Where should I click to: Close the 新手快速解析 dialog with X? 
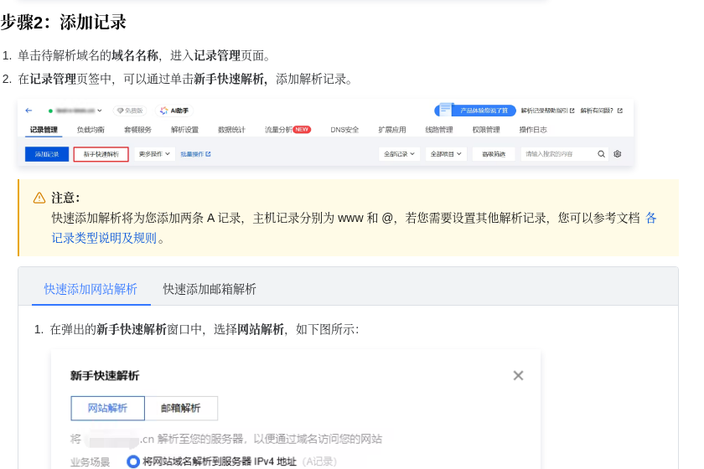point(518,376)
